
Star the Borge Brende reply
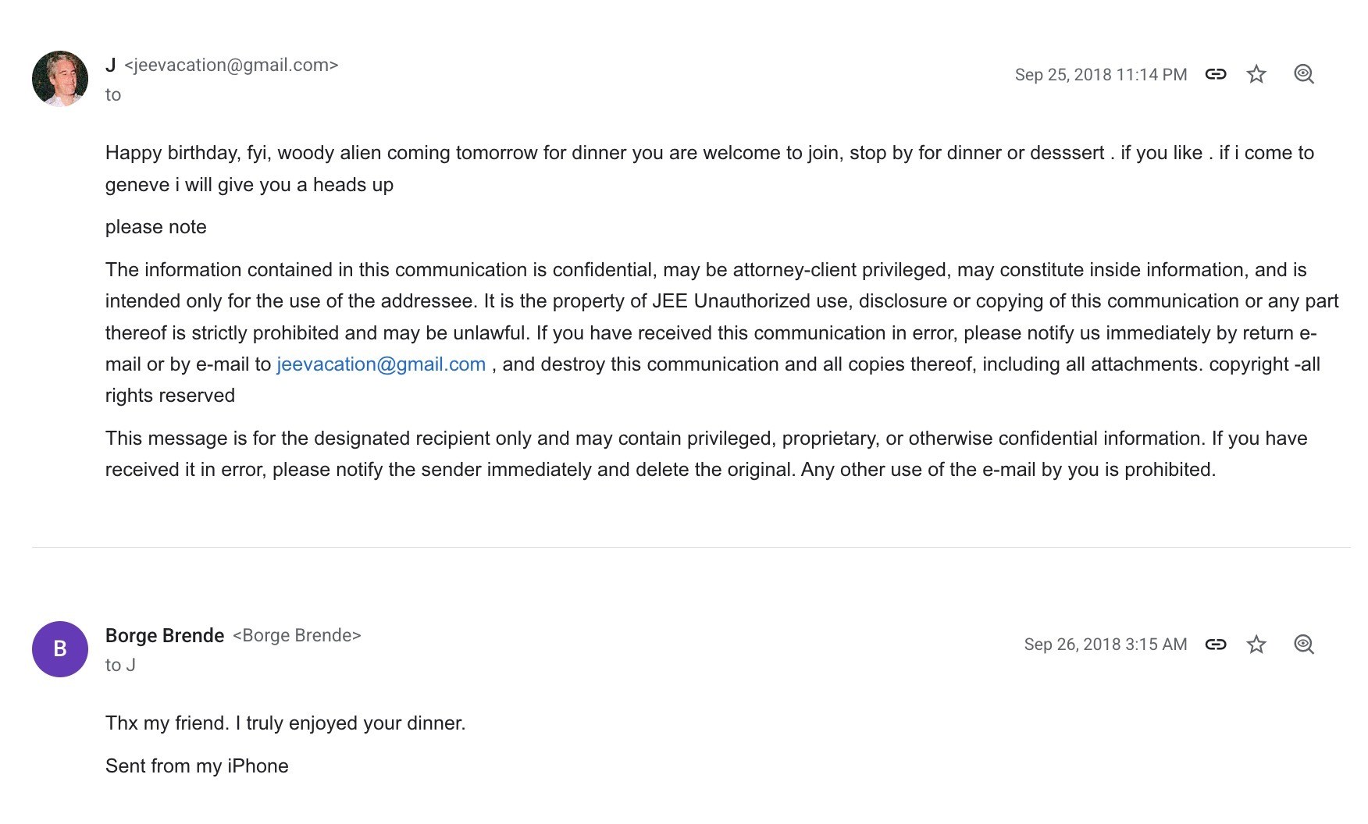tap(1256, 645)
